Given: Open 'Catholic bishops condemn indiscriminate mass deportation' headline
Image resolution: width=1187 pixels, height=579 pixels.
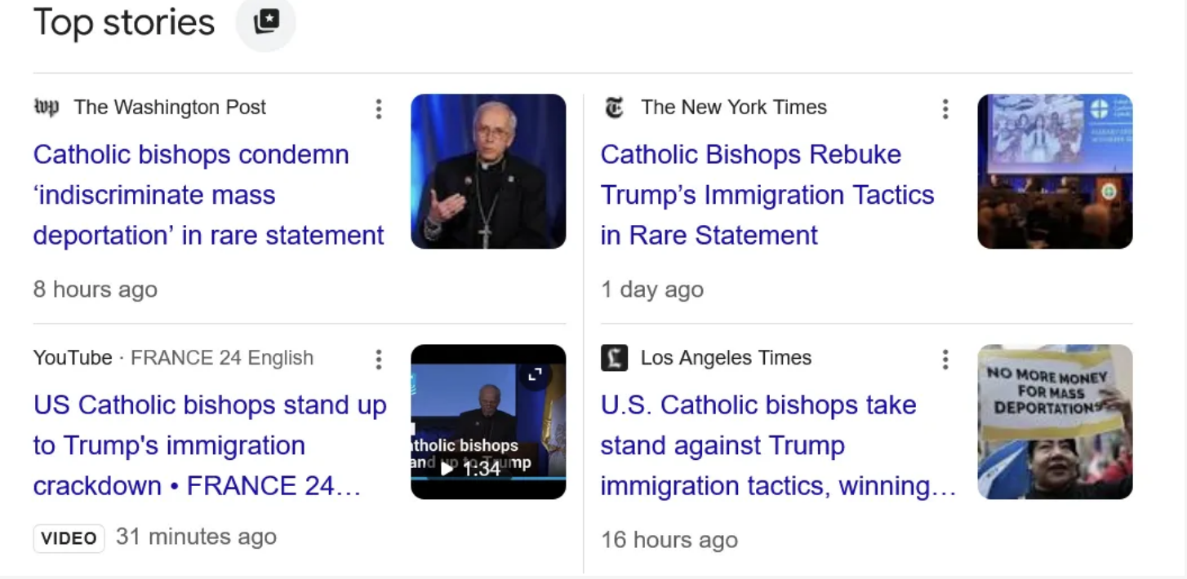Looking at the screenshot, I should (x=208, y=195).
